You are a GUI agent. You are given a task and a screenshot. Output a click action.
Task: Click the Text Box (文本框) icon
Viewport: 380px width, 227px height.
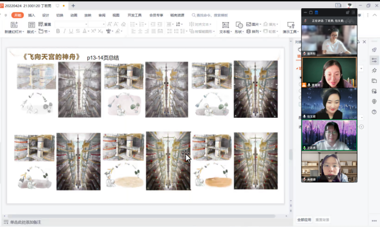coord(226,25)
